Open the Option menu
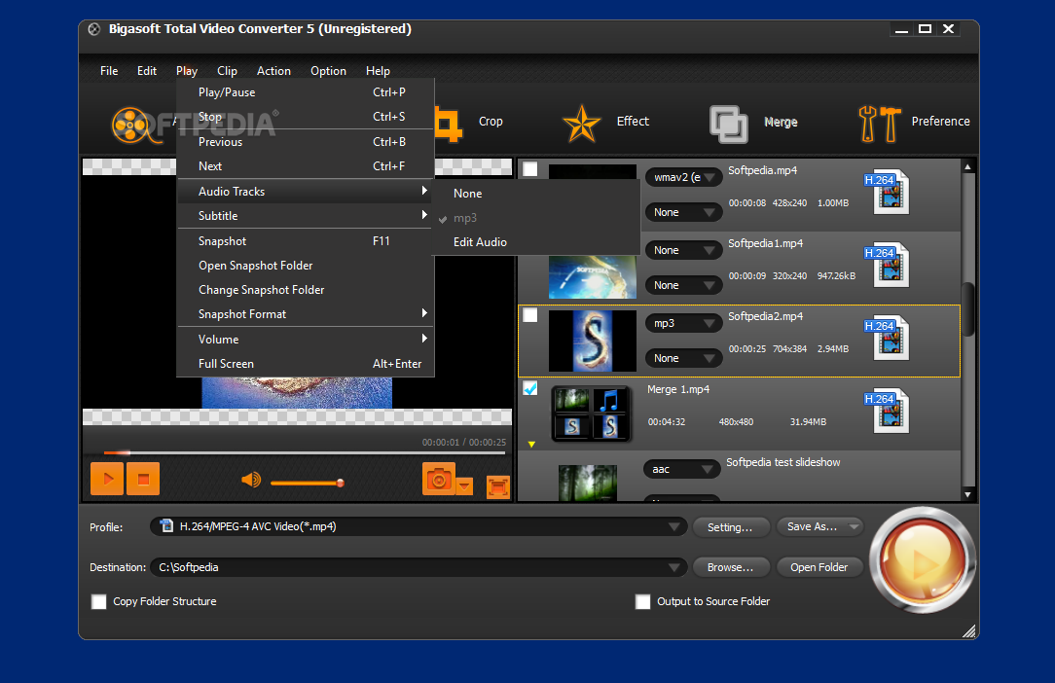This screenshot has width=1055, height=683. coord(328,71)
